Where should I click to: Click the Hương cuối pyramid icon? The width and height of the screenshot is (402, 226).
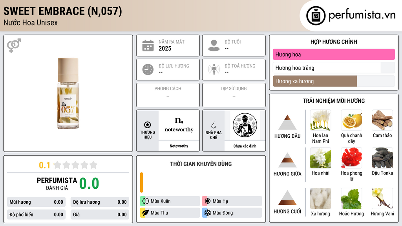coord(287,198)
